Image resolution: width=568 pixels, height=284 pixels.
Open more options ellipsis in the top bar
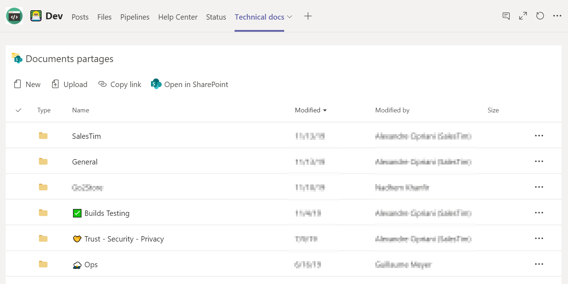tap(557, 16)
